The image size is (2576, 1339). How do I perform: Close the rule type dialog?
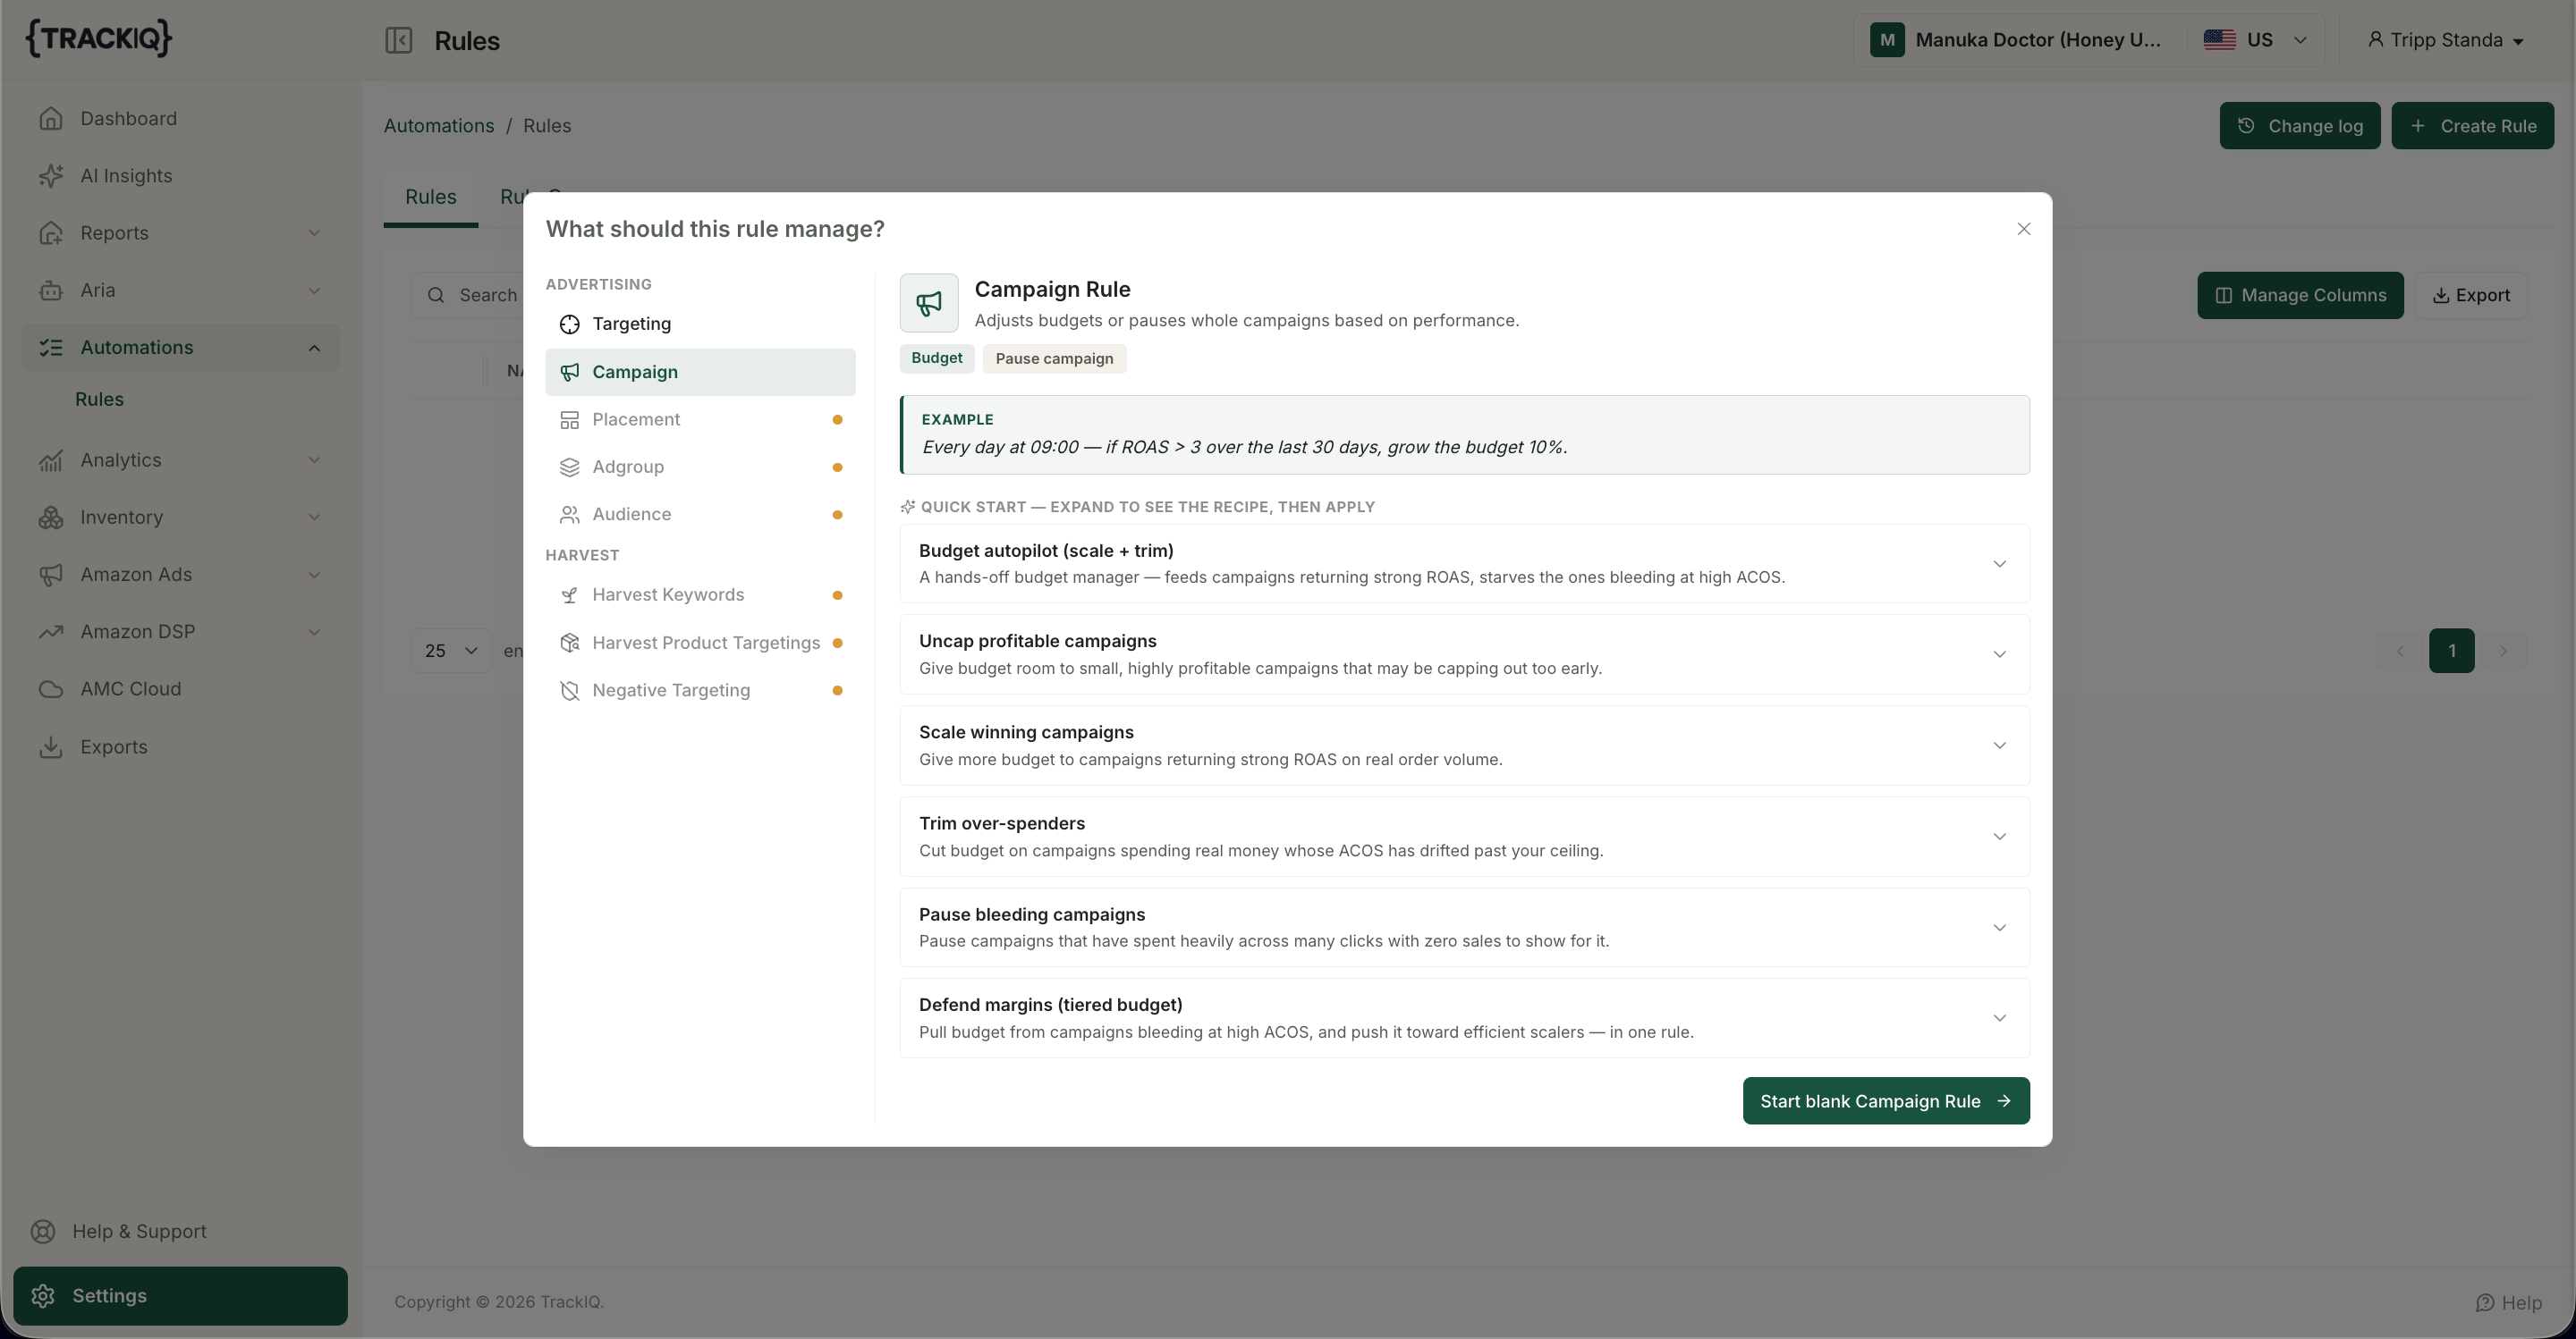pos(2024,229)
